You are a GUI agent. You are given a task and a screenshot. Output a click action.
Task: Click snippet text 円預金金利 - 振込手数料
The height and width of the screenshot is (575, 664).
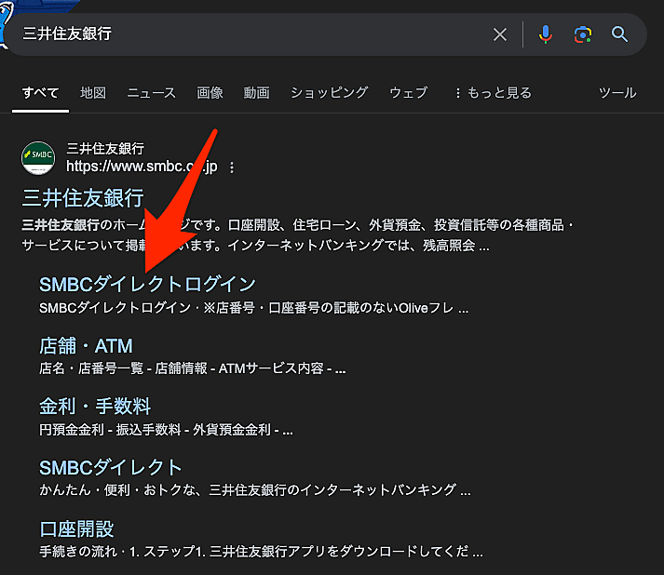[x=110, y=430]
